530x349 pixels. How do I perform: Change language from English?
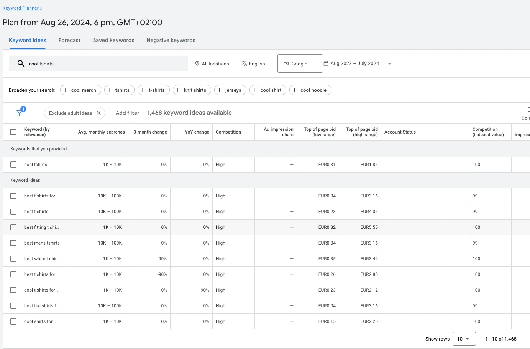[253, 64]
